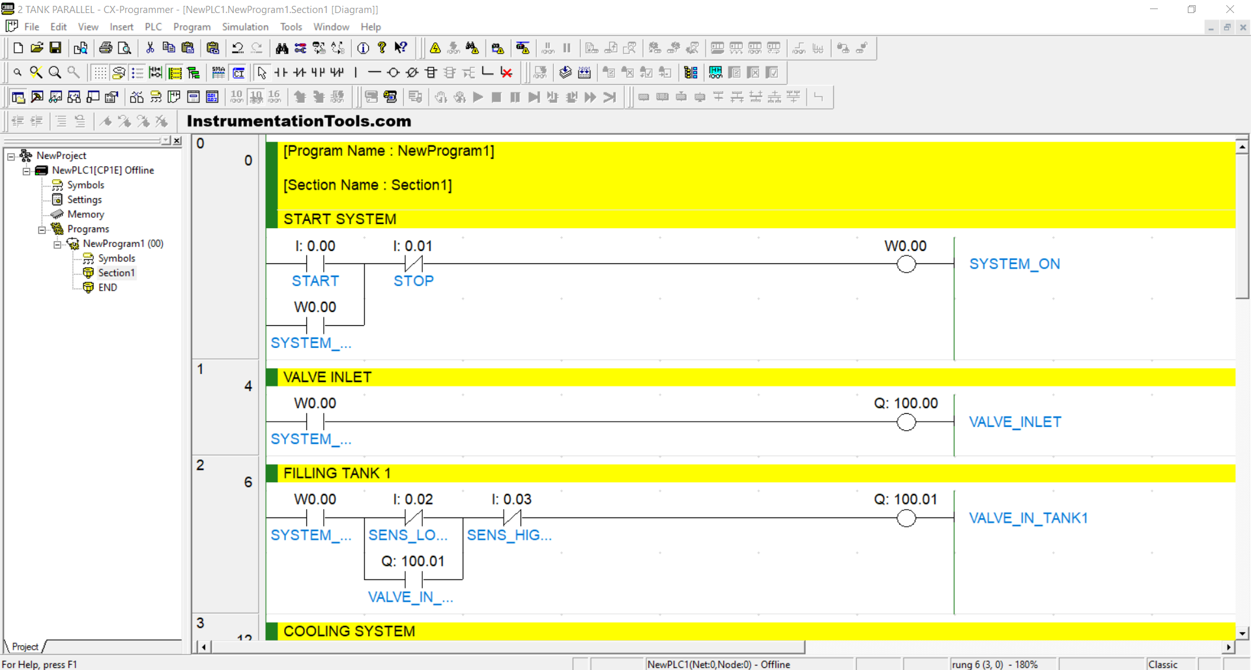Collapse the NewProgram1 (00) node

(x=57, y=244)
